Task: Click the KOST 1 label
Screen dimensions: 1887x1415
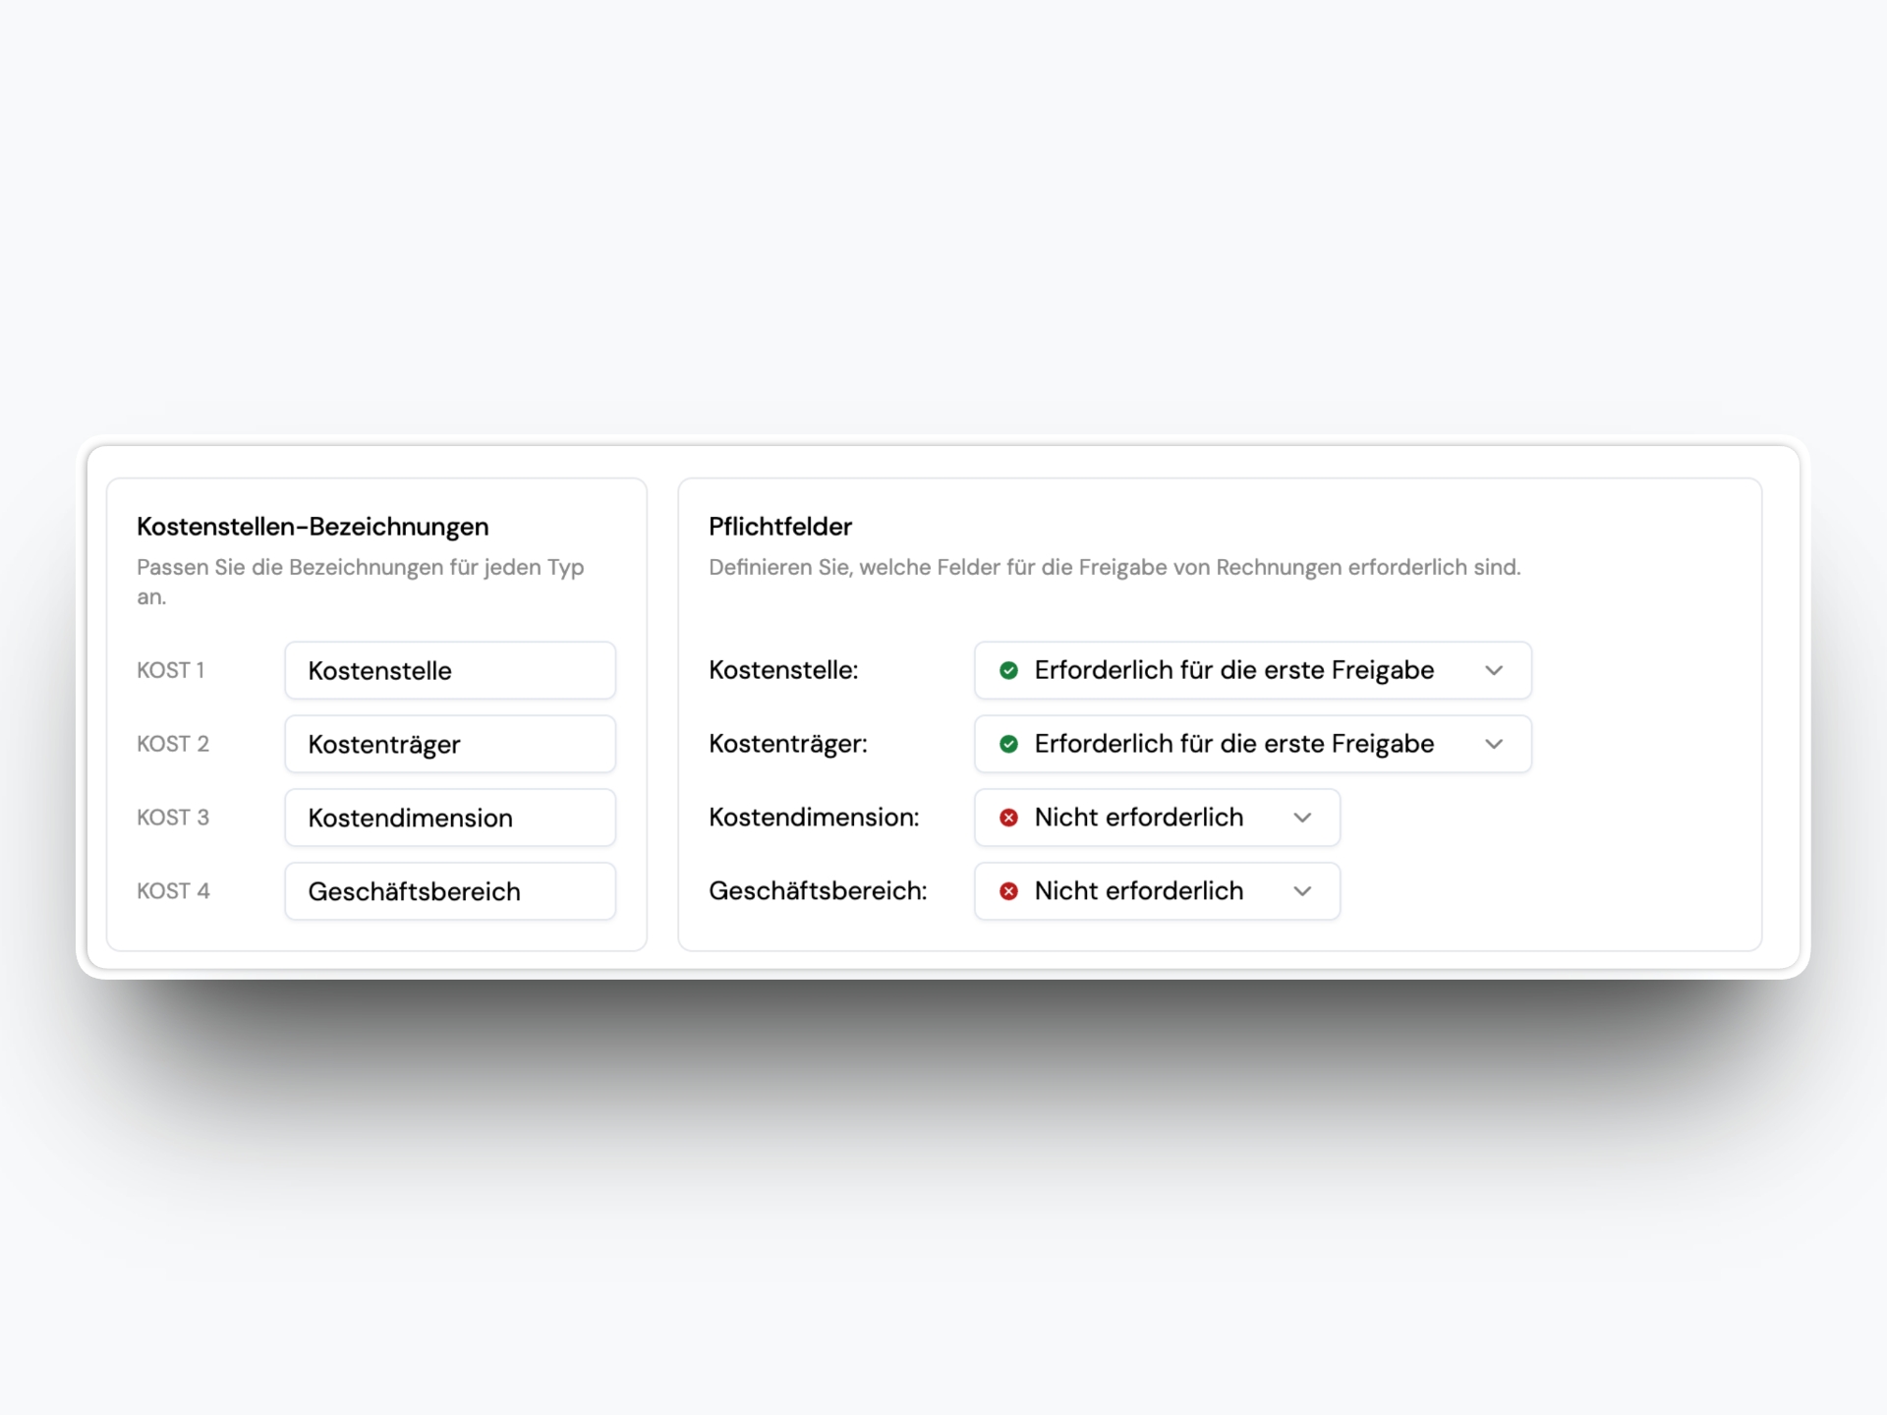Action: [x=171, y=670]
